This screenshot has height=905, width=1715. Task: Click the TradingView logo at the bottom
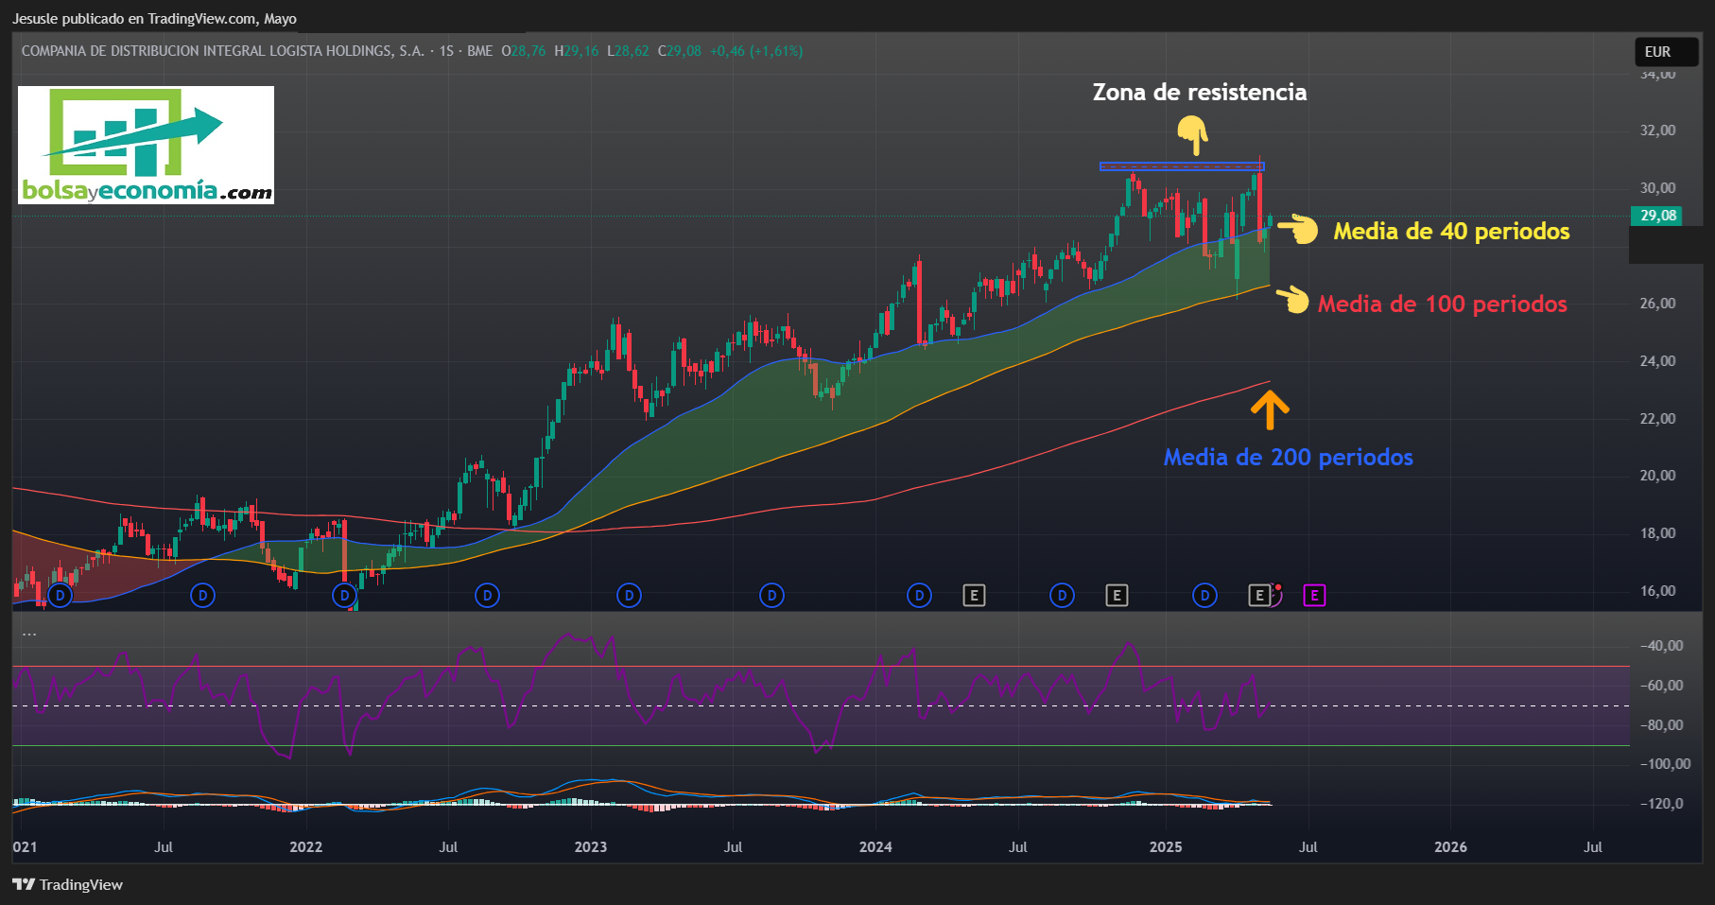(68, 885)
